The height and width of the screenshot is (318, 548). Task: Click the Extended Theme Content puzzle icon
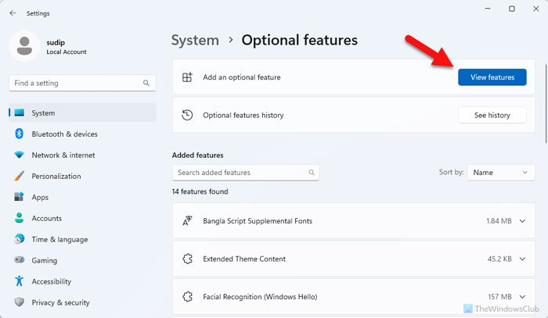click(x=187, y=259)
